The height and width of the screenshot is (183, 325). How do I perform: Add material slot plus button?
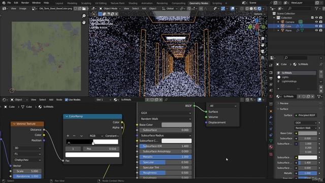click(321, 72)
